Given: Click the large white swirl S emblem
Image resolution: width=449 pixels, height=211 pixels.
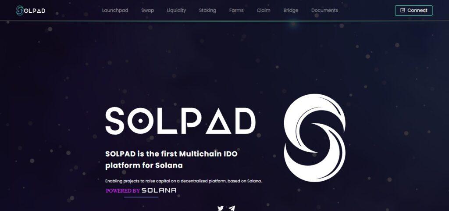Looking at the screenshot, I should [x=315, y=138].
